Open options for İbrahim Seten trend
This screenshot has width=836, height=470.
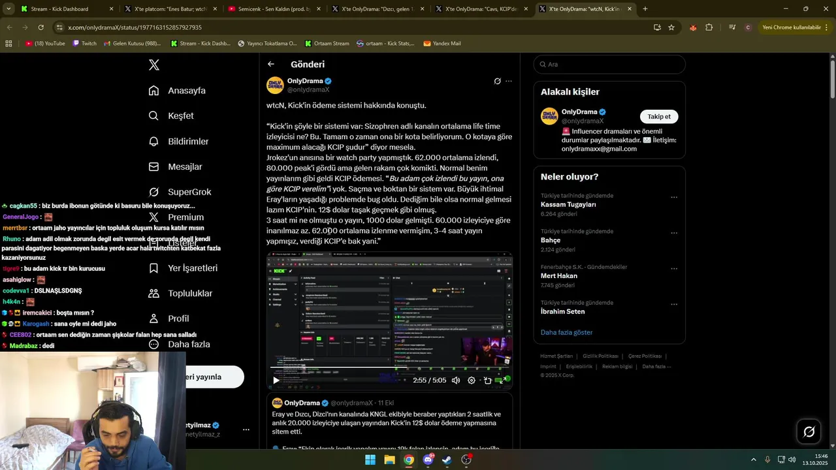(x=674, y=304)
